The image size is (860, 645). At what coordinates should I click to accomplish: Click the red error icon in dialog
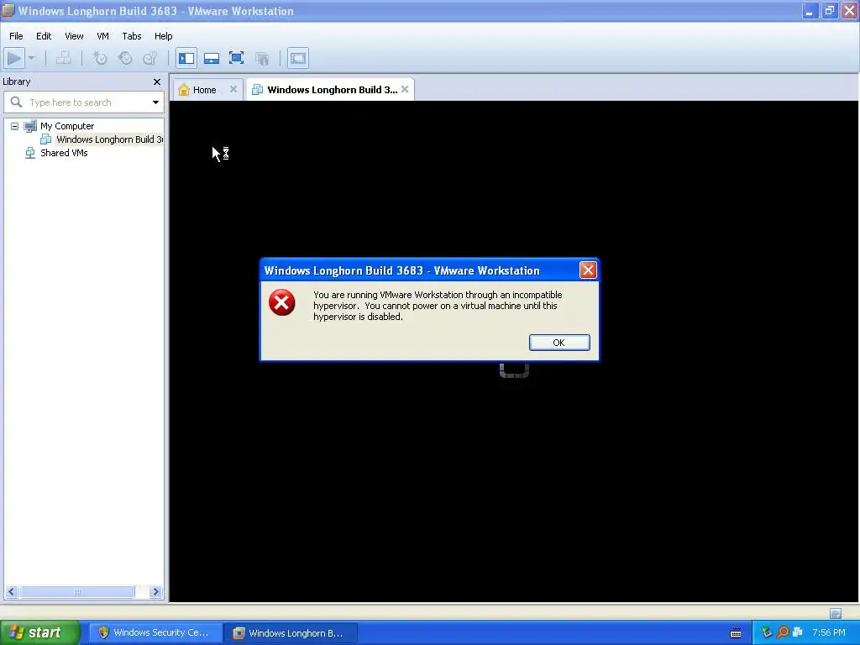tap(282, 302)
